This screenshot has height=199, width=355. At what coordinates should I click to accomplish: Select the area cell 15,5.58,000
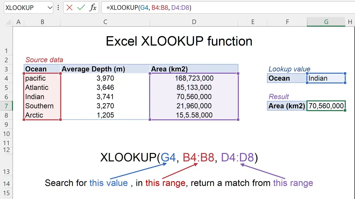click(194, 115)
